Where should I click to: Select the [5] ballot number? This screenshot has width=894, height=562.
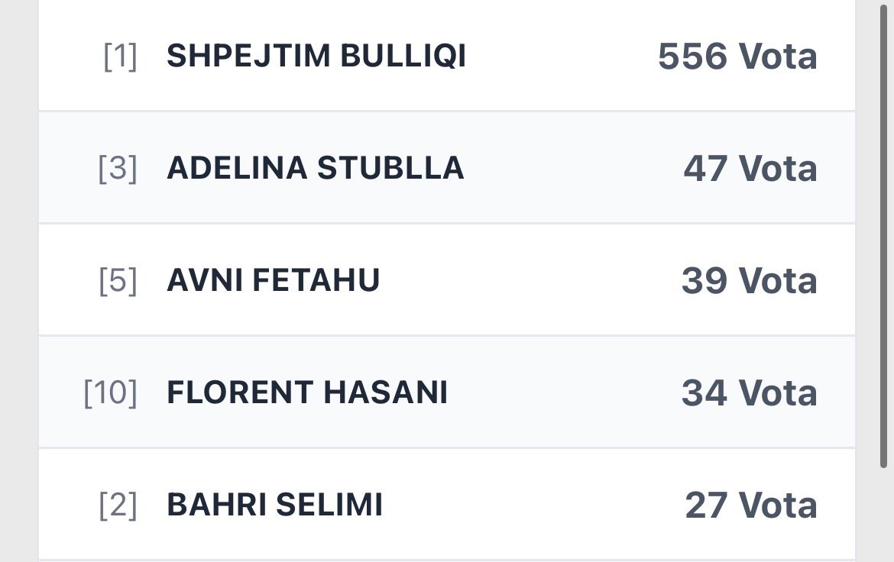click(118, 282)
